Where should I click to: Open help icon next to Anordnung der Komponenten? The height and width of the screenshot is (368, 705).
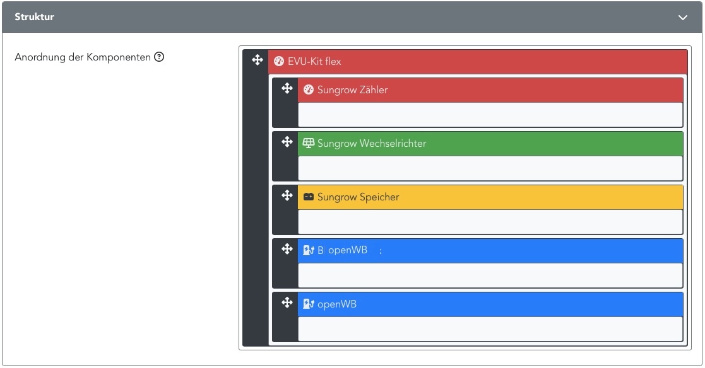(159, 57)
